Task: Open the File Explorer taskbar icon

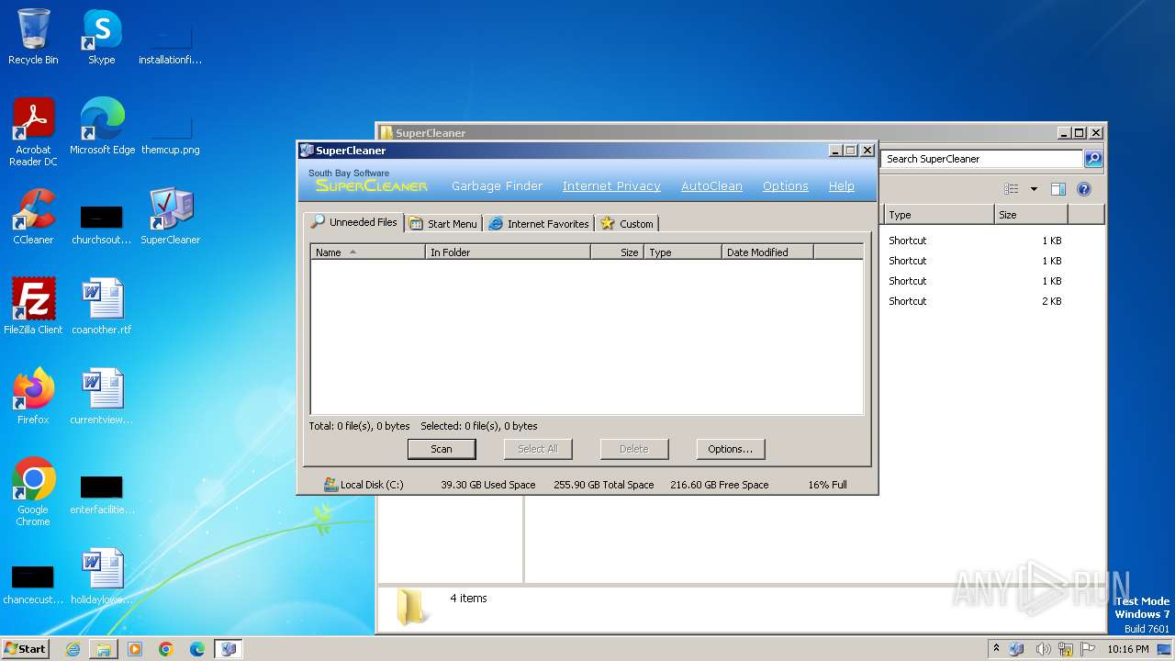Action: point(104,649)
